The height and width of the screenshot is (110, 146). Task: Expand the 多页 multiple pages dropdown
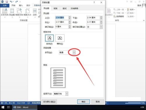74,52
